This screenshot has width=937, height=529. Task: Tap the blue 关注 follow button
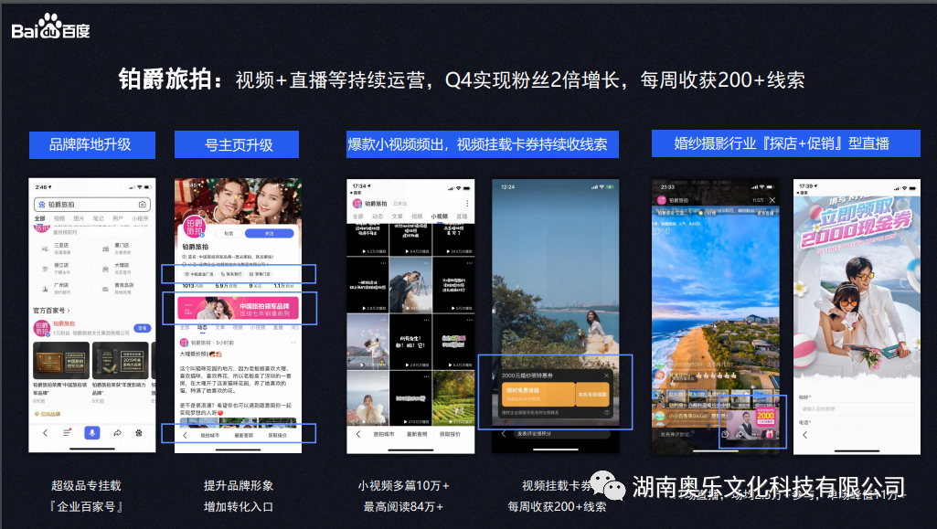coord(269,234)
